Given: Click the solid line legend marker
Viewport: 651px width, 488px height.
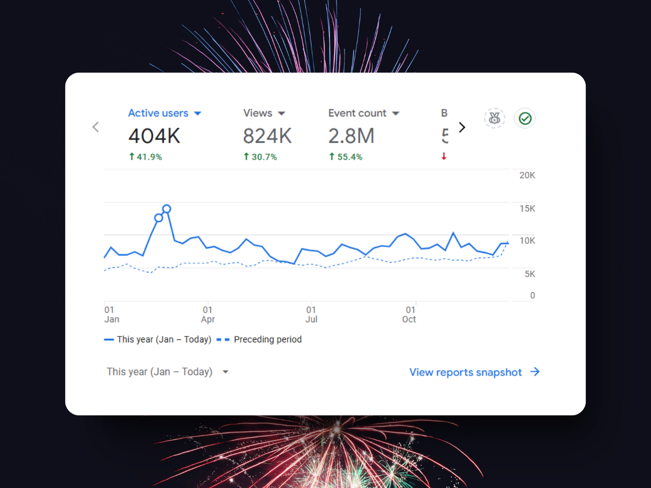Looking at the screenshot, I should (x=108, y=339).
